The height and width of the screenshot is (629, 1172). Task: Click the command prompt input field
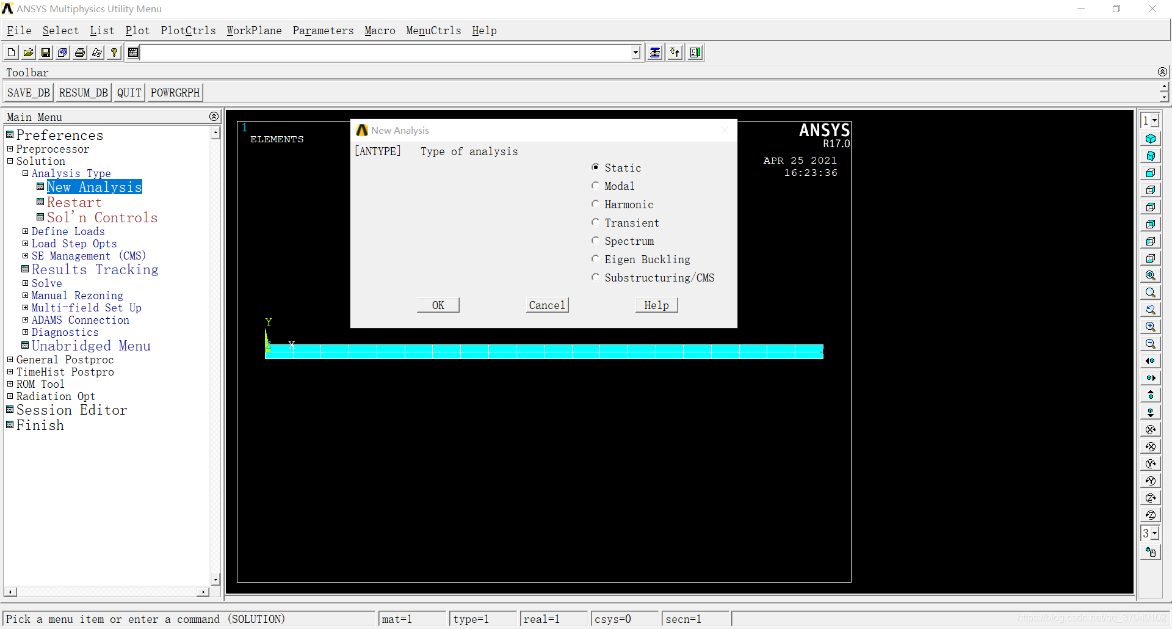[386, 53]
